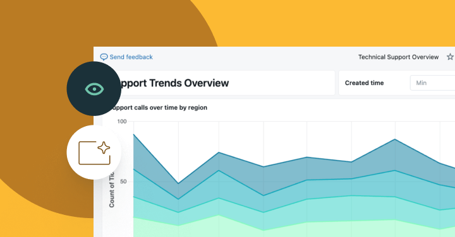Click the dark blue line's starting point near 90
Viewport: 455px width, 237px height.
click(x=134, y=134)
